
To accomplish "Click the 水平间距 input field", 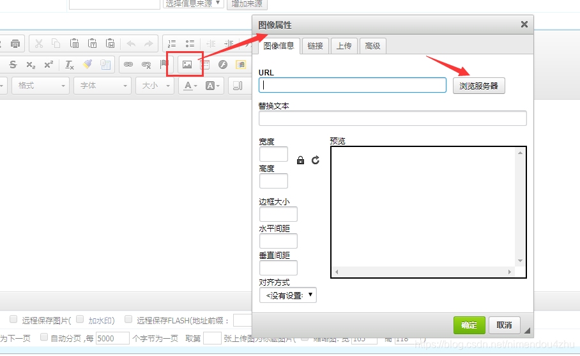I will pos(279,241).
